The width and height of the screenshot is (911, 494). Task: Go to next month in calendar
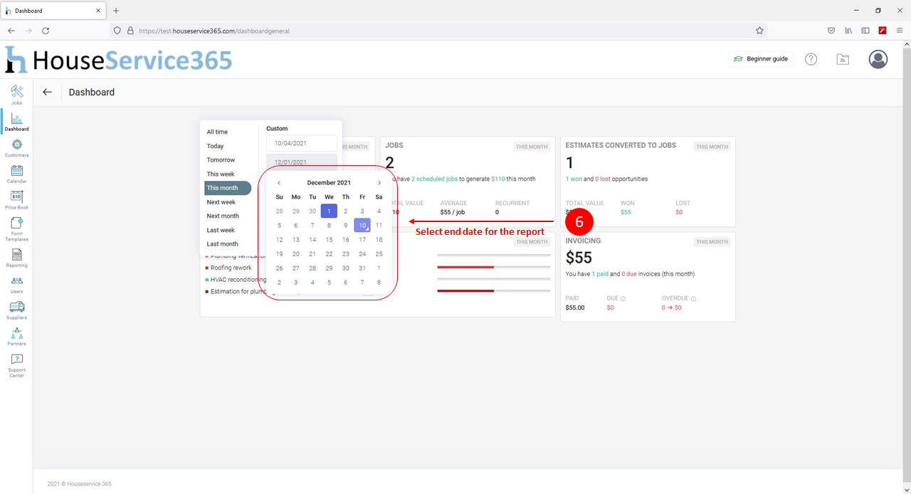point(379,183)
